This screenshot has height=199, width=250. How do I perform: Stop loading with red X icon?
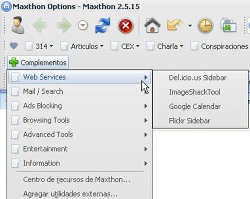click(126, 25)
